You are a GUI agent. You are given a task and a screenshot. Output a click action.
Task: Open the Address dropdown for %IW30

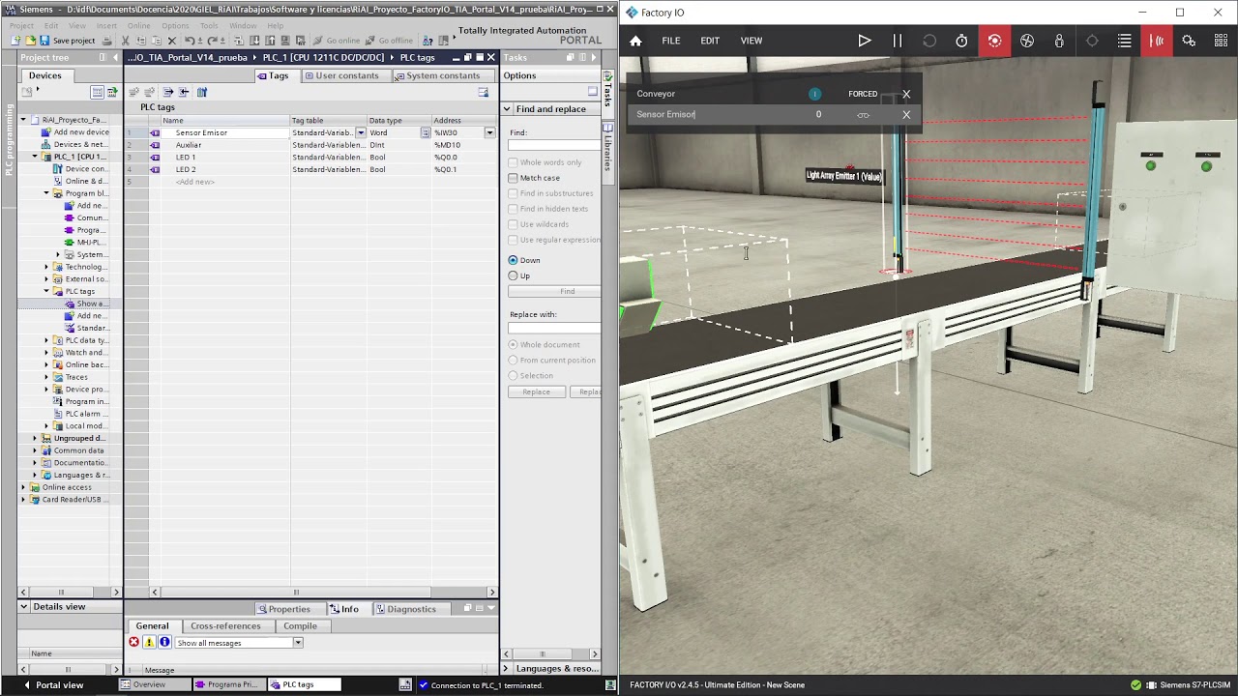pyautogui.click(x=489, y=132)
